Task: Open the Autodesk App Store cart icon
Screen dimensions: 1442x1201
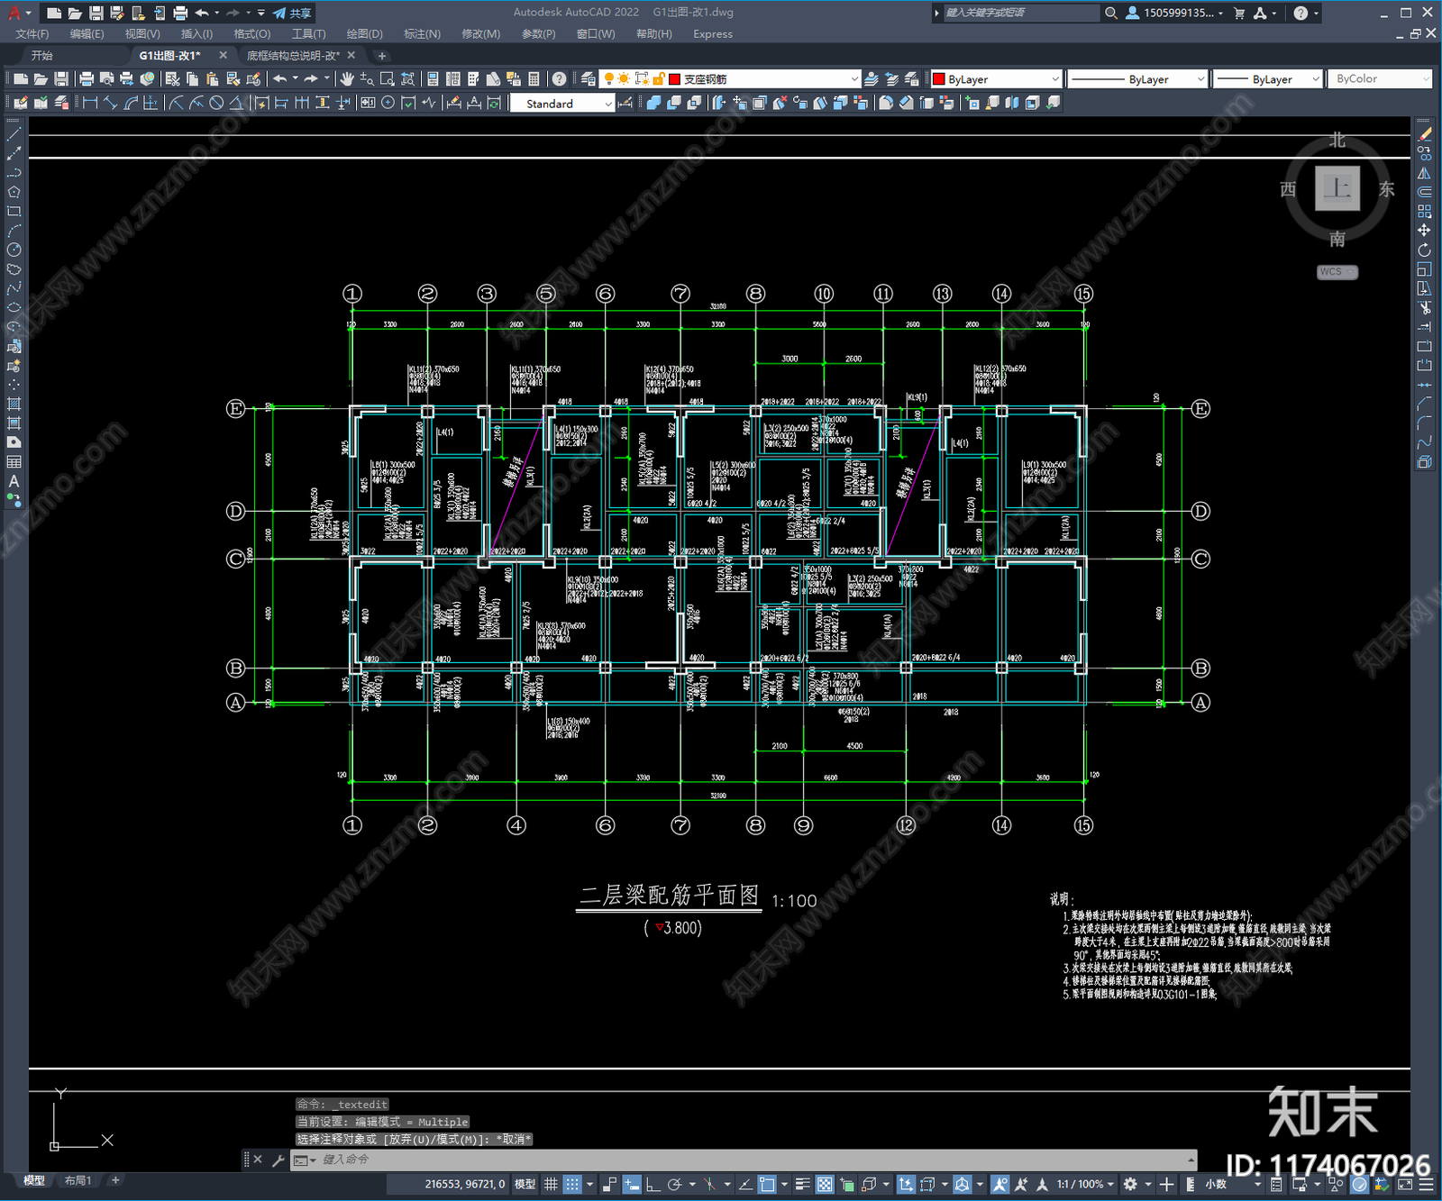Action: click(1239, 13)
